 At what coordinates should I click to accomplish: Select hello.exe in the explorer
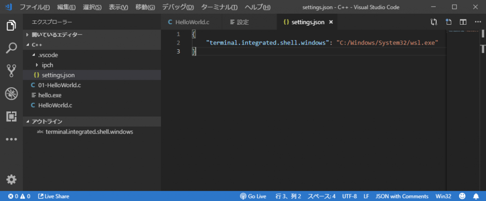click(x=92, y=95)
